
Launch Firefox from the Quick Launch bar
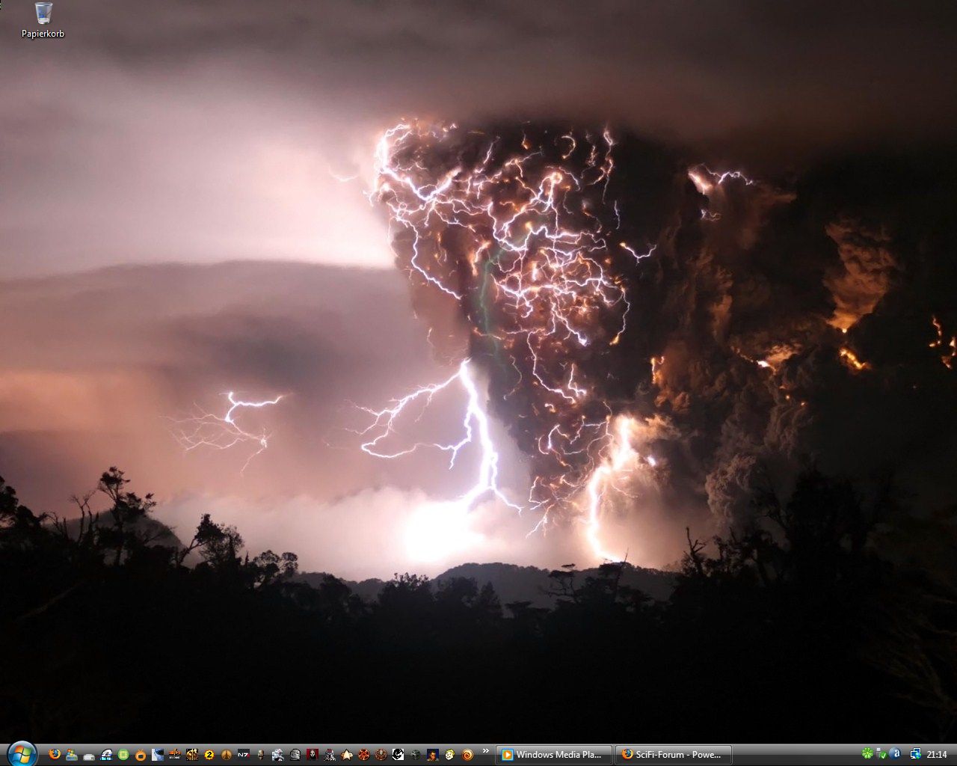coord(55,755)
